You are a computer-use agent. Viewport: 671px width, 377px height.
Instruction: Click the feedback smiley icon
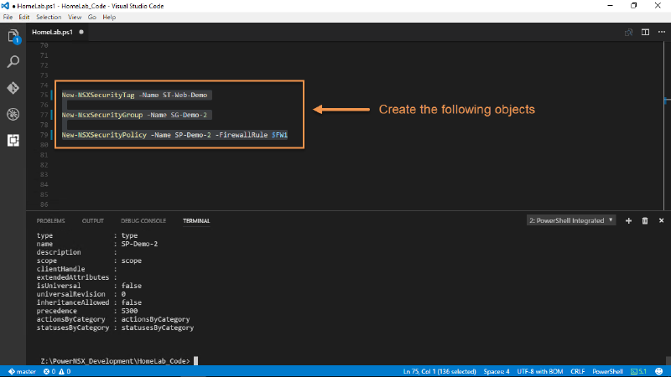pos(659,371)
